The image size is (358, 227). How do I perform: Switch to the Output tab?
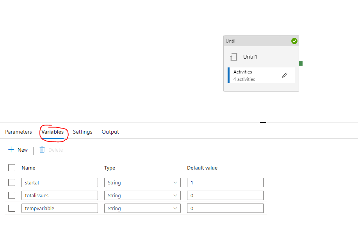click(x=110, y=132)
